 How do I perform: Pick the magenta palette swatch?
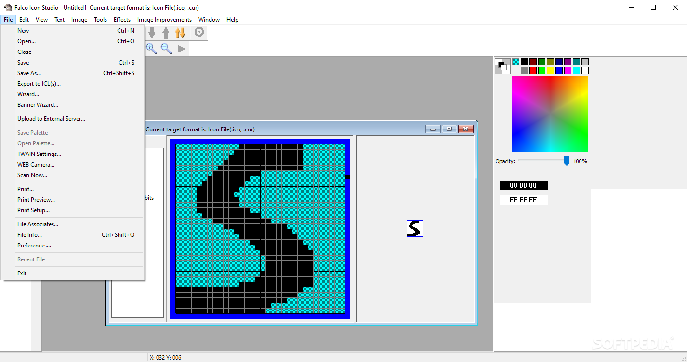(x=568, y=70)
